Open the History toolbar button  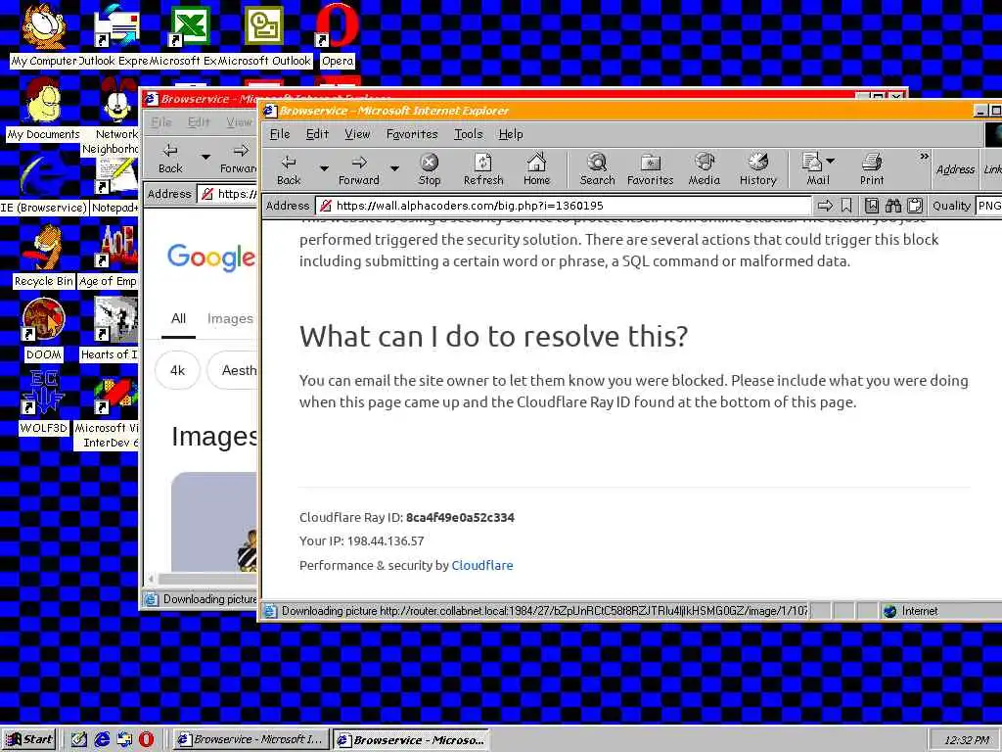click(x=758, y=169)
